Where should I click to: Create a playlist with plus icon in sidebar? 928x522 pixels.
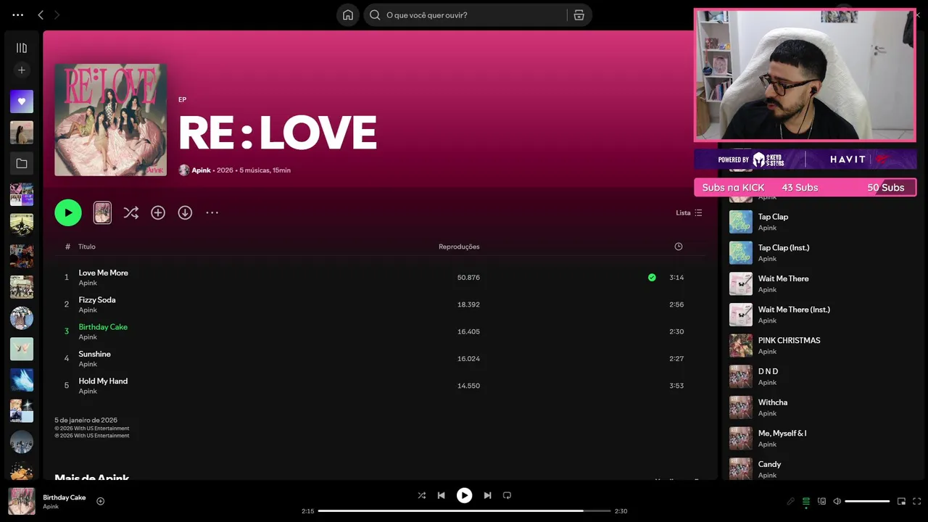[x=22, y=70]
